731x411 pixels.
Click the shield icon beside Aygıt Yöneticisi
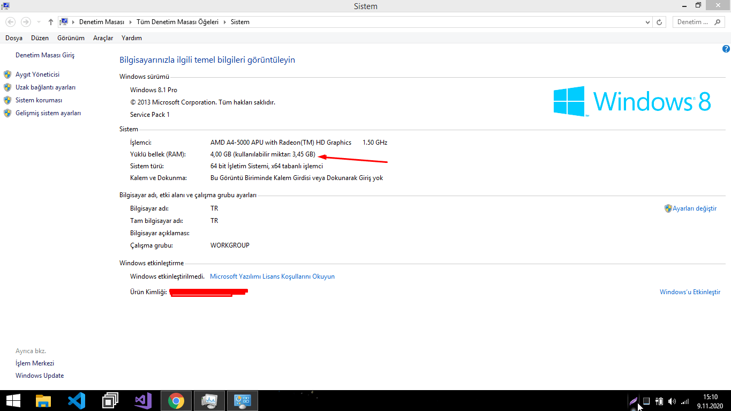(7, 74)
